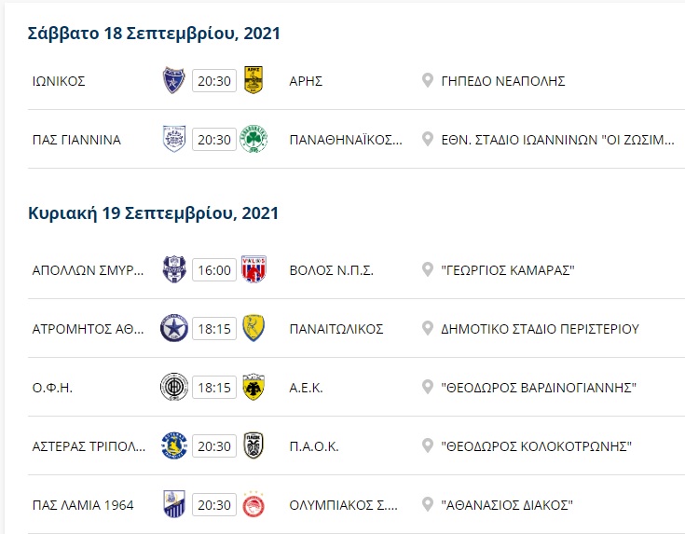Click the OFI team crest
685x534 pixels.
174,388
